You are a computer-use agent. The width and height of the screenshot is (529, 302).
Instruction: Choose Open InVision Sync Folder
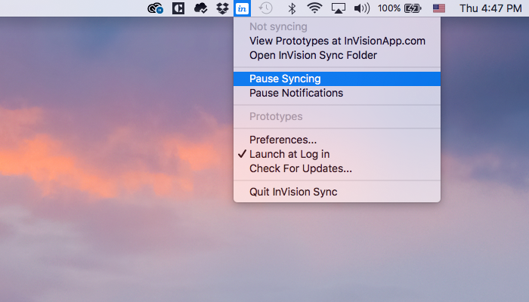click(337, 55)
